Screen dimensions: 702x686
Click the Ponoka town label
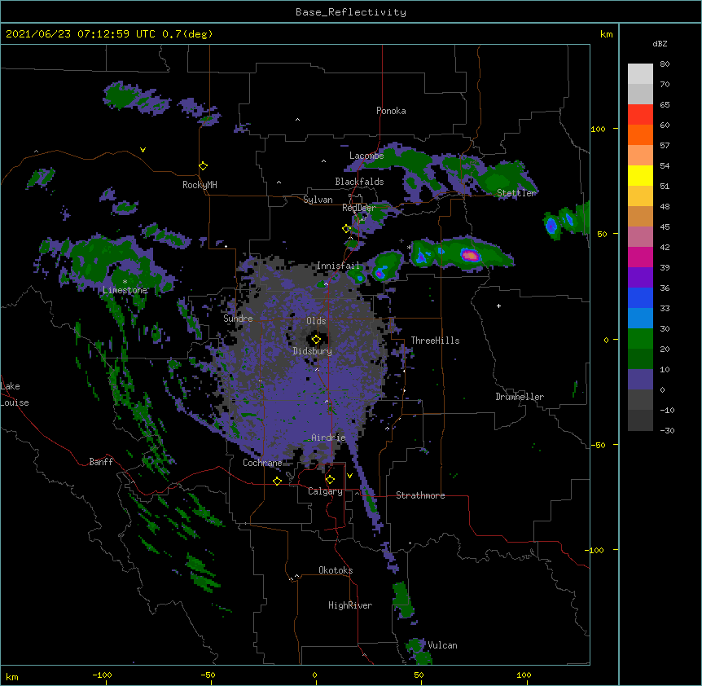click(391, 111)
